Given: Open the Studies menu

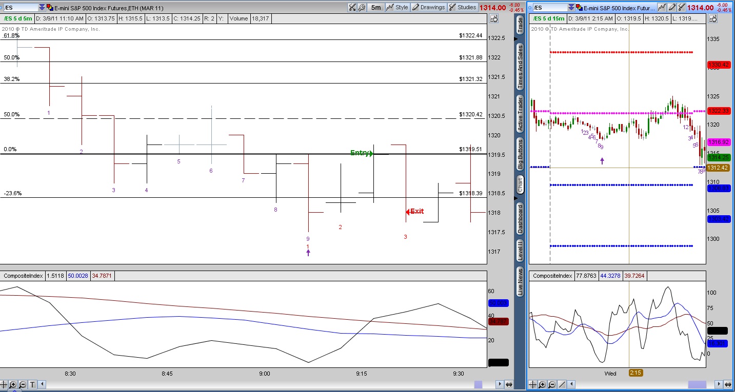Looking at the screenshot, I should point(463,8).
